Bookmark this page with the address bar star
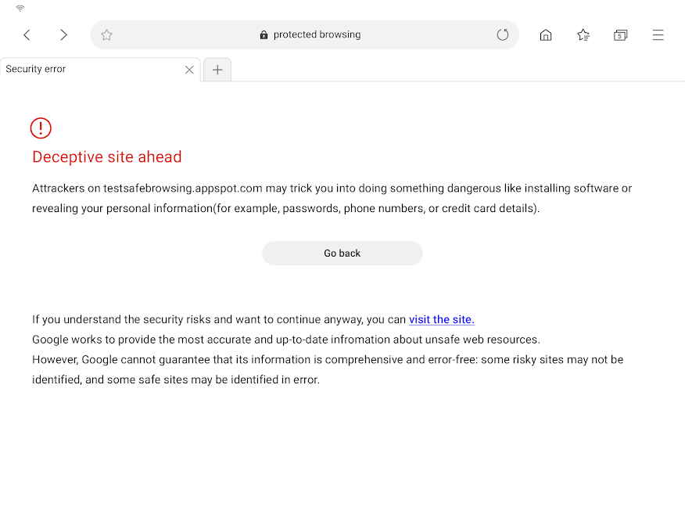The width and height of the screenshot is (685, 514). (107, 34)
